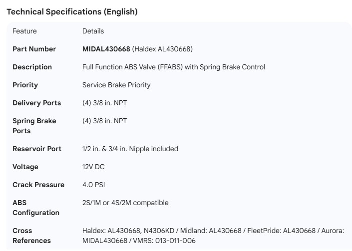Screen dimensions: 352x251
Task: Click the Nipple included reservoir port value
Action: 130,149
